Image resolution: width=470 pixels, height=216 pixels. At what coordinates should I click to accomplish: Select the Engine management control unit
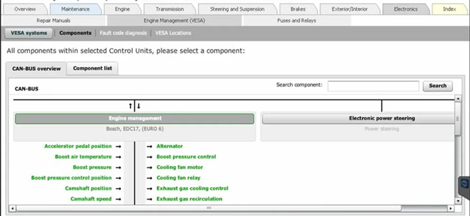pos(134,119)
